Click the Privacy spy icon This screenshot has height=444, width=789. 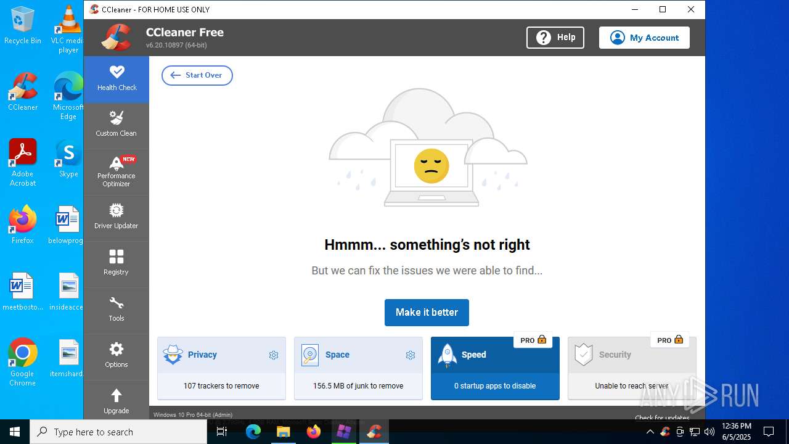click(x=173, y=355)
